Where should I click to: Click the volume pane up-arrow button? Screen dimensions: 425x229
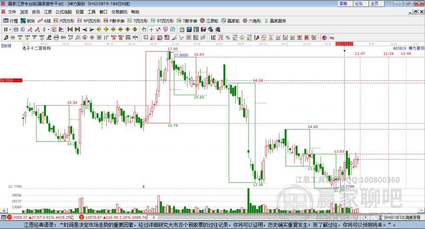tap(4, 210)
